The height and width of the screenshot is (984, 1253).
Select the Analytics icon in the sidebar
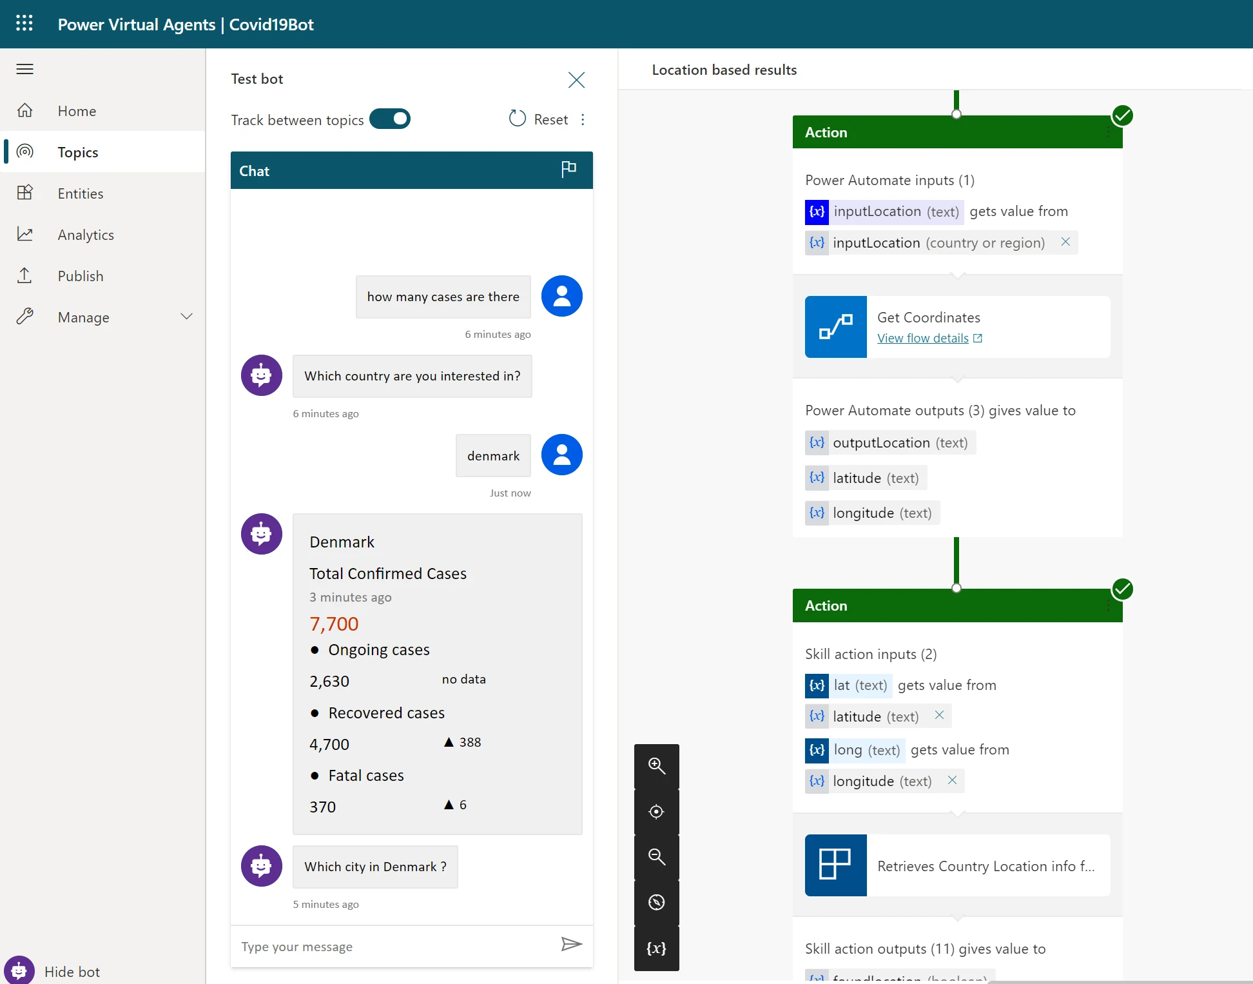(x=25, y=234)
